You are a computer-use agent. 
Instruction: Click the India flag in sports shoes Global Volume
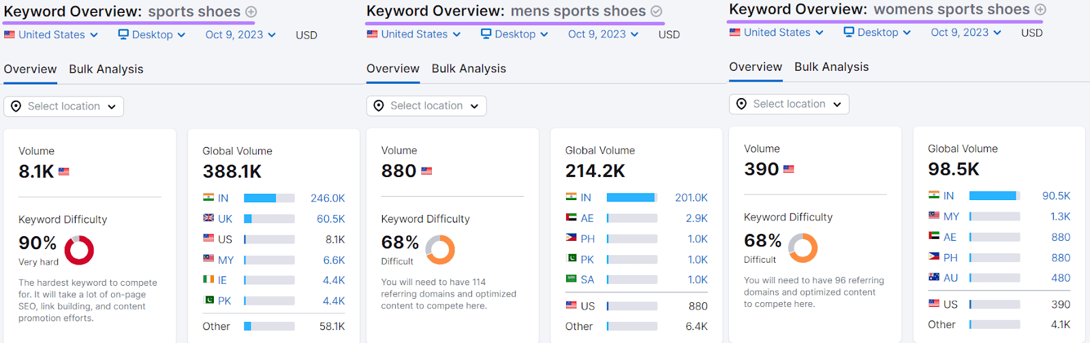[x=208, y=198]
